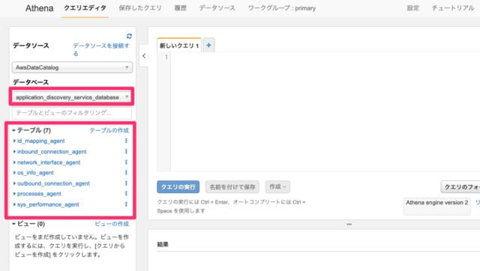Open options menu for id_mapping_agent table
Image resolution: width=480 pixels, height=271 pixels.
(x=126, y=141)
